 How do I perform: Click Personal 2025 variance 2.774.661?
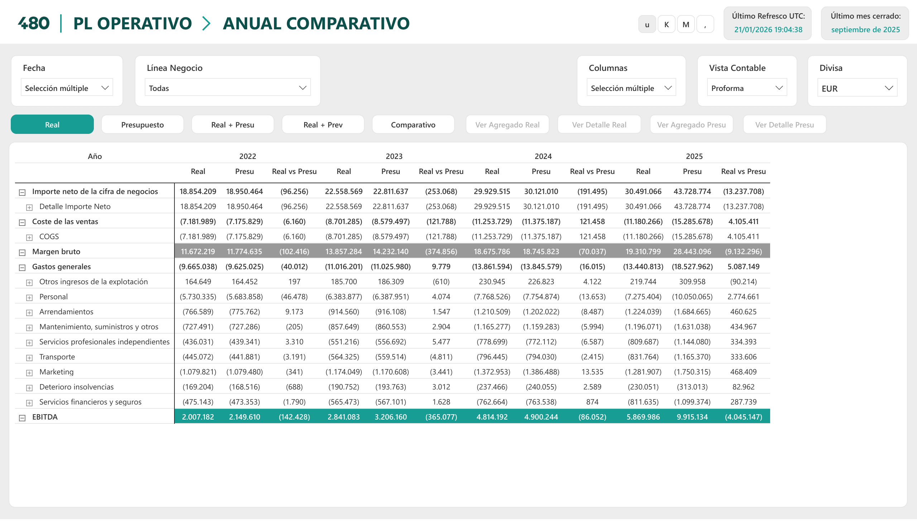pyautogui.click(x=743, y=297)
